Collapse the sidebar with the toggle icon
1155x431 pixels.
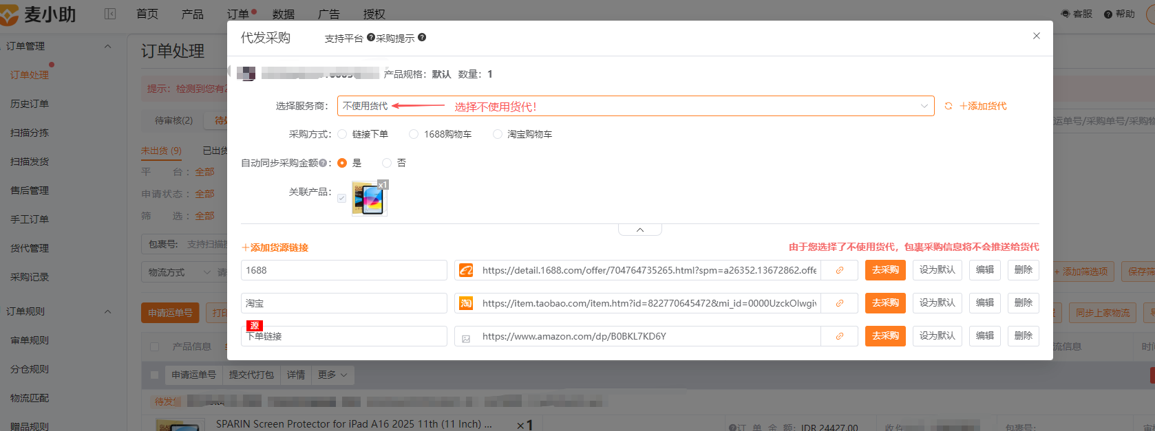(110, 14)
